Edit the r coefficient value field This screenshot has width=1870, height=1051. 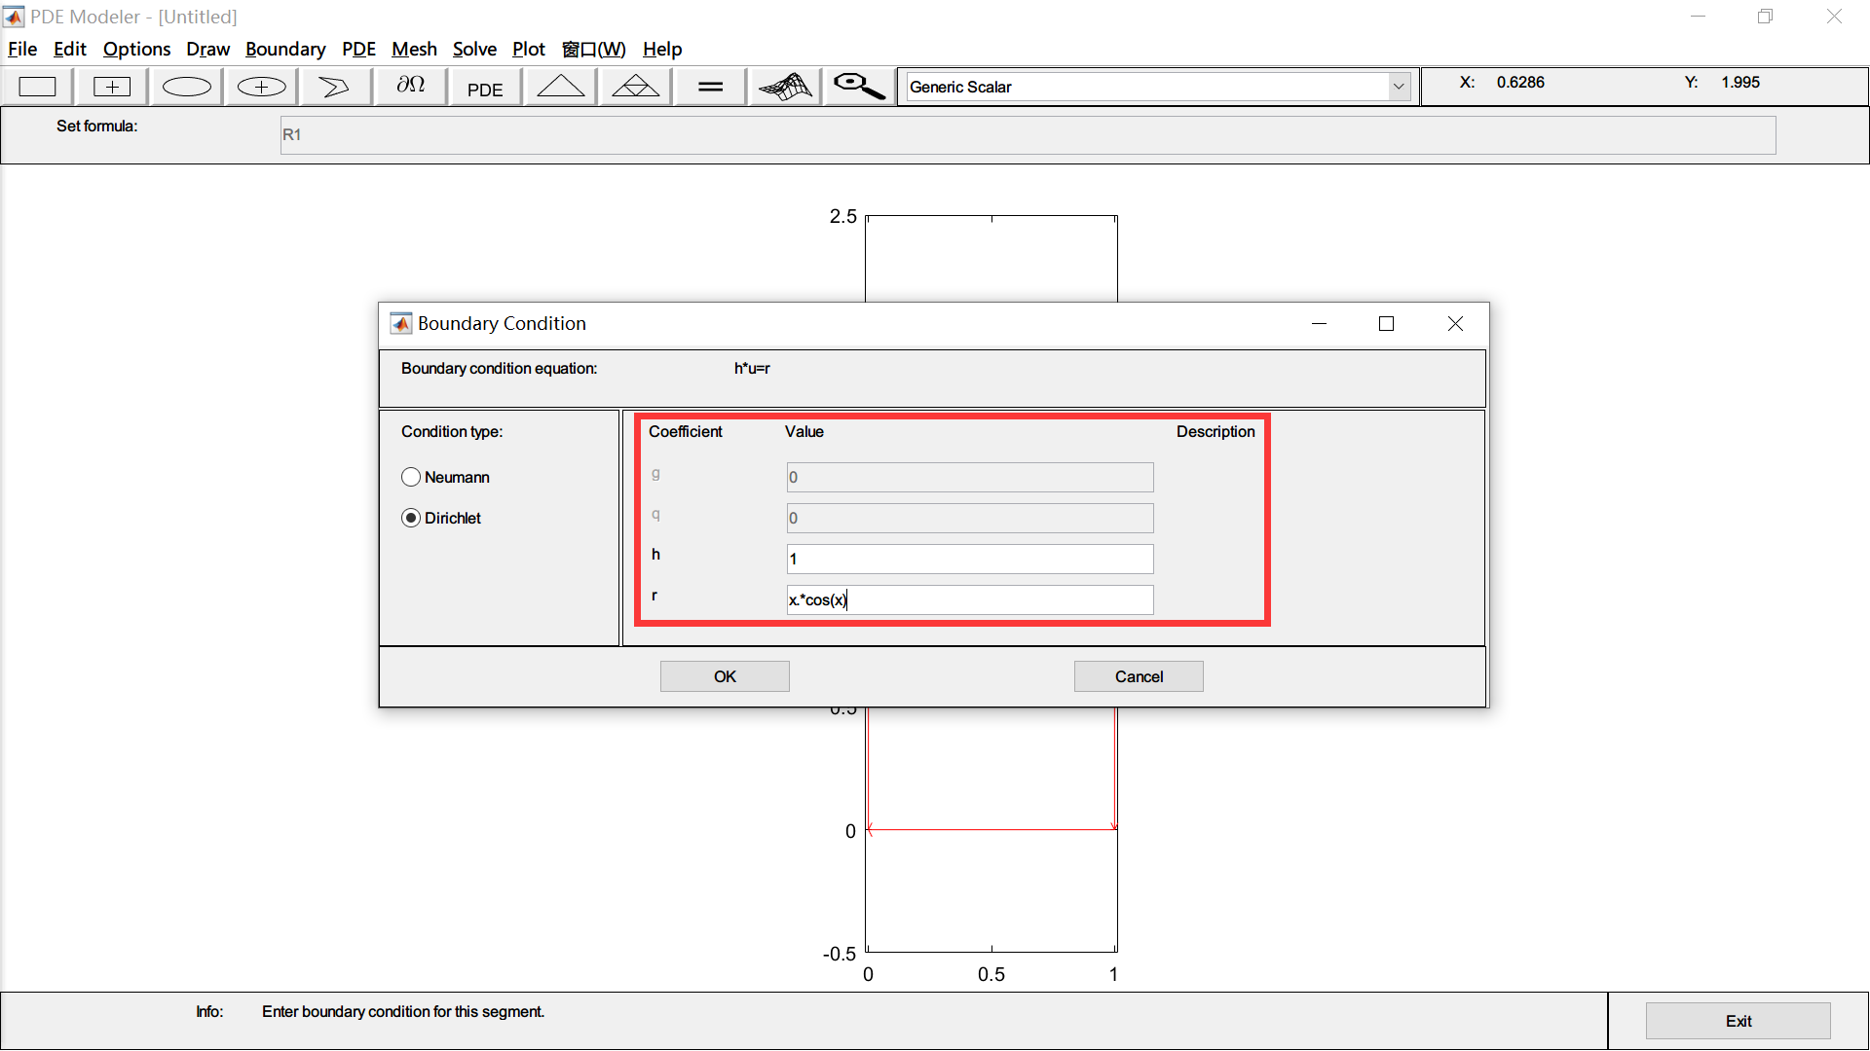tap(968, 599)
